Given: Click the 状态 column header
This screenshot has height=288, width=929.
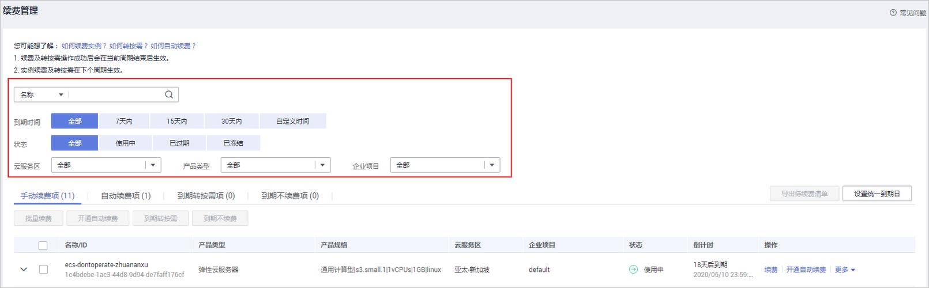Looking at the screenshot, I should click(x=635, y=245).
